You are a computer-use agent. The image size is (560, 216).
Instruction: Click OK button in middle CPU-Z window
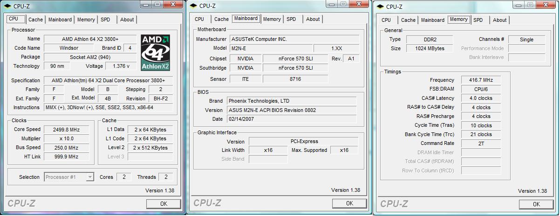[349, 203]
